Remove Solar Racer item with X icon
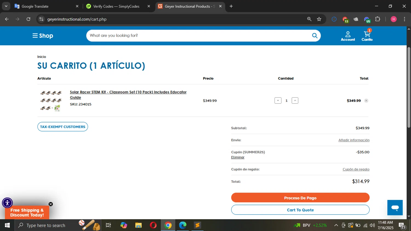Screen dimensions: 411x231 pyautogui.click(x=366, y=101)
